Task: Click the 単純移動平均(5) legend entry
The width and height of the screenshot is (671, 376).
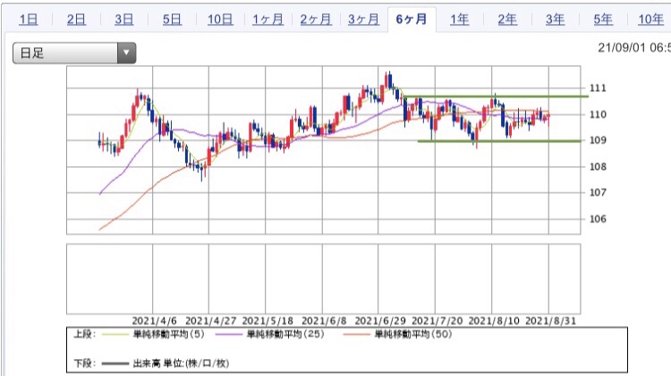Action: (169, 334)
